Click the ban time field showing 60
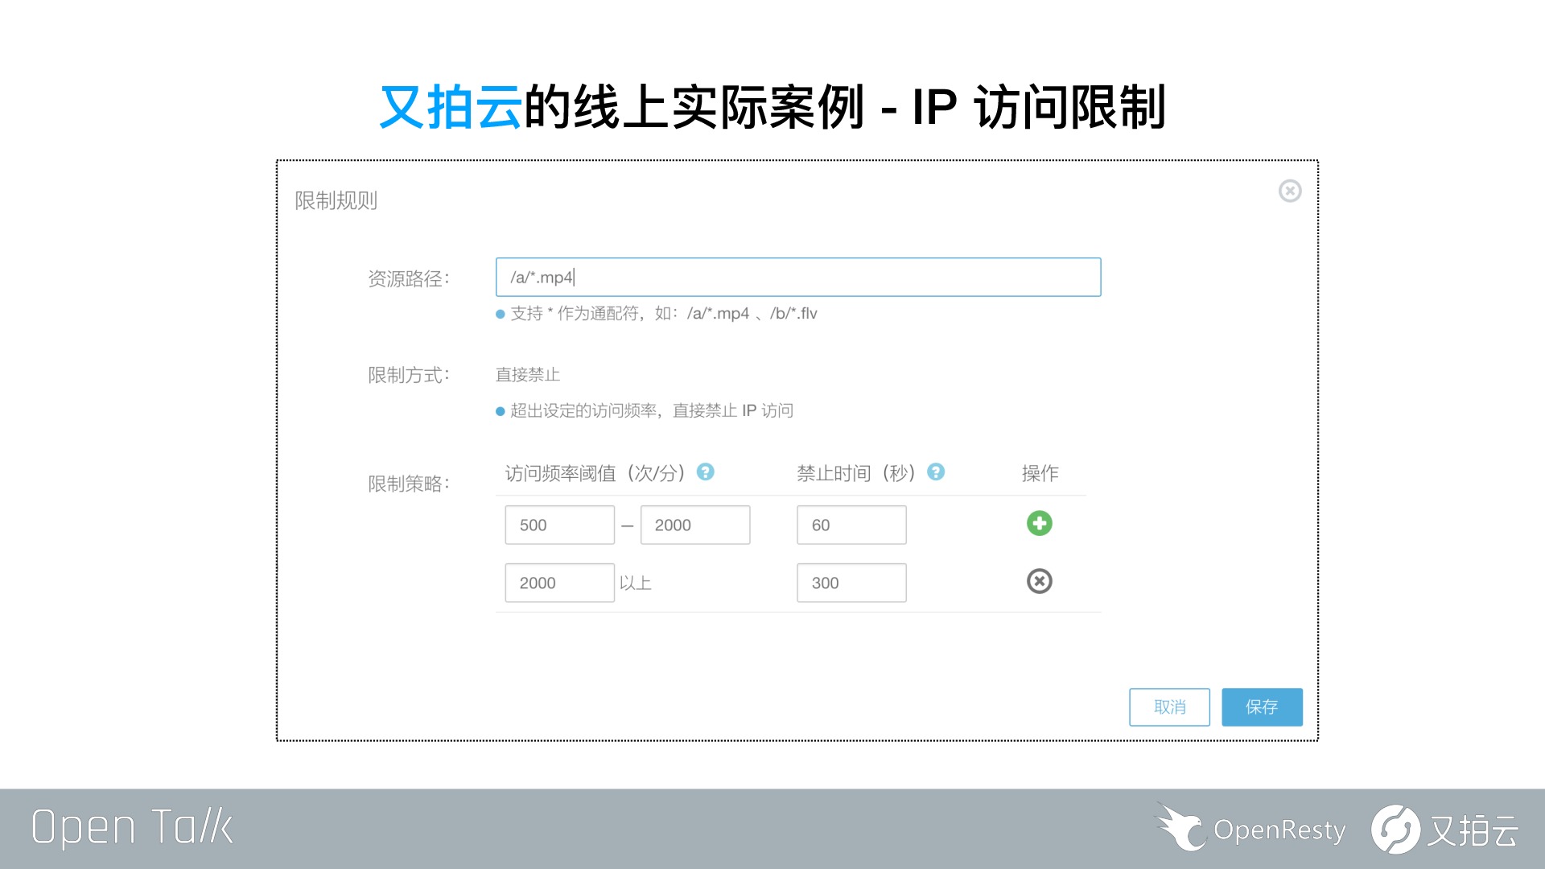This screenshot has height=869, width=1545. click(x=851, y=525)
